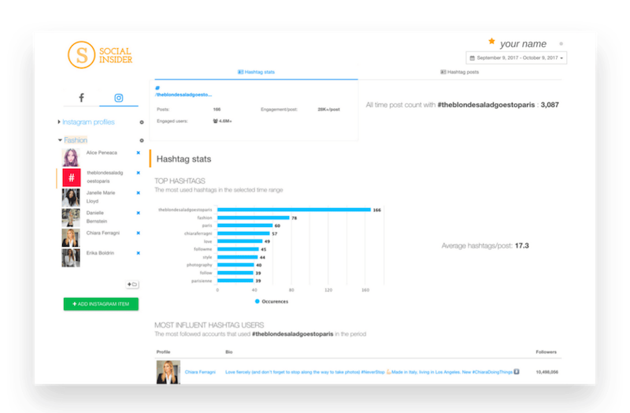The width and height of the screenshot is (630, 413).
Task: Click the 28K+/post engagement value
Action: 328,110
